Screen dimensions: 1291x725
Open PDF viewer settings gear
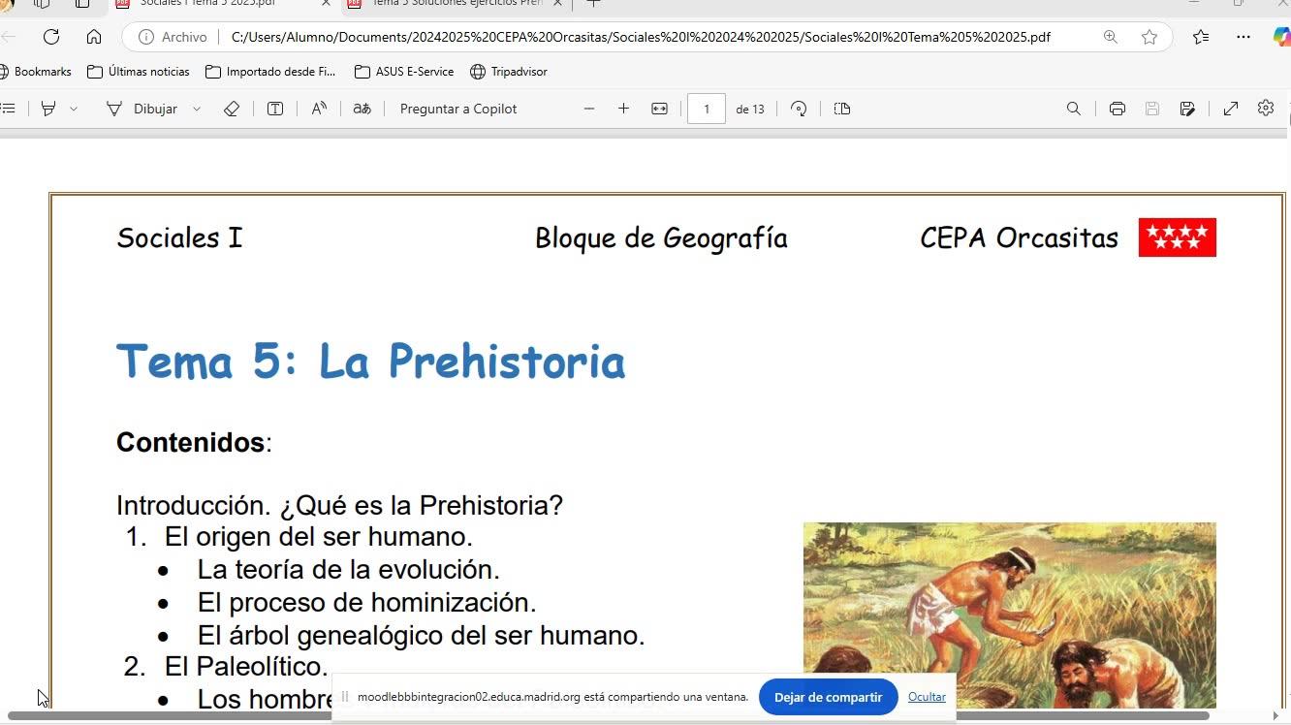coord(1266,108)
